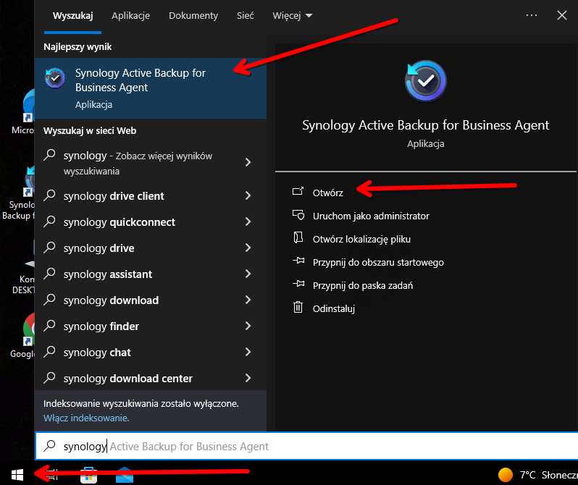The image size is (578, 485).
Task: Open the Mail app in taskbar
Action: click(x=125, y=476)
